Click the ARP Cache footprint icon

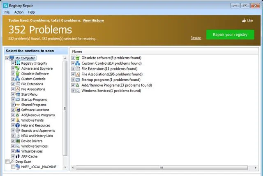point(17,156)
